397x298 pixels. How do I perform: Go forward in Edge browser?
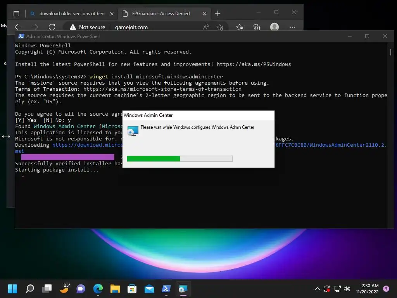(35, 27)
